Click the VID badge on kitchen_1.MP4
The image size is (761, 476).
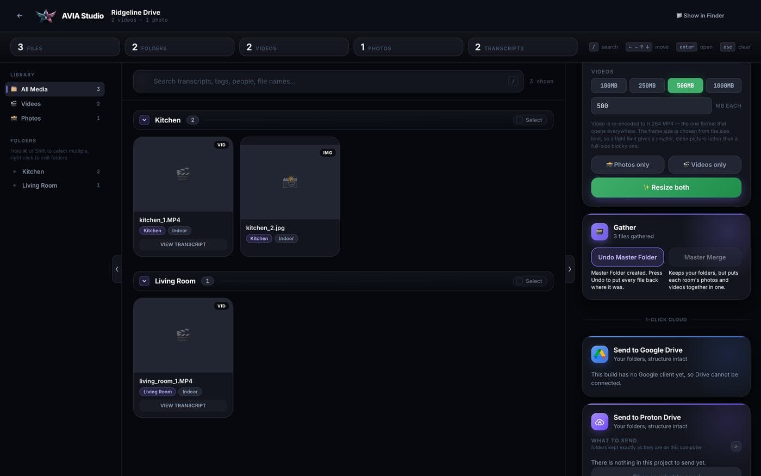click(x=221, y=145)
